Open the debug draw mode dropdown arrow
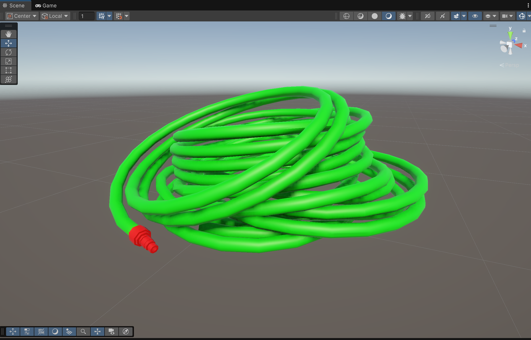The image size is (531, 340). click(x=410, y=16)
